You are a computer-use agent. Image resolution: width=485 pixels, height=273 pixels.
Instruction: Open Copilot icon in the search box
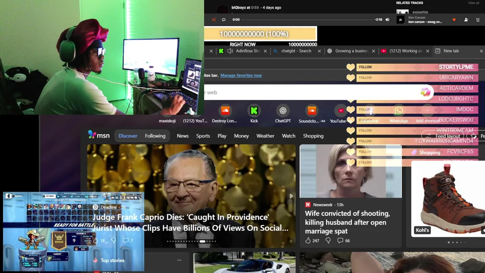[425, 92]
